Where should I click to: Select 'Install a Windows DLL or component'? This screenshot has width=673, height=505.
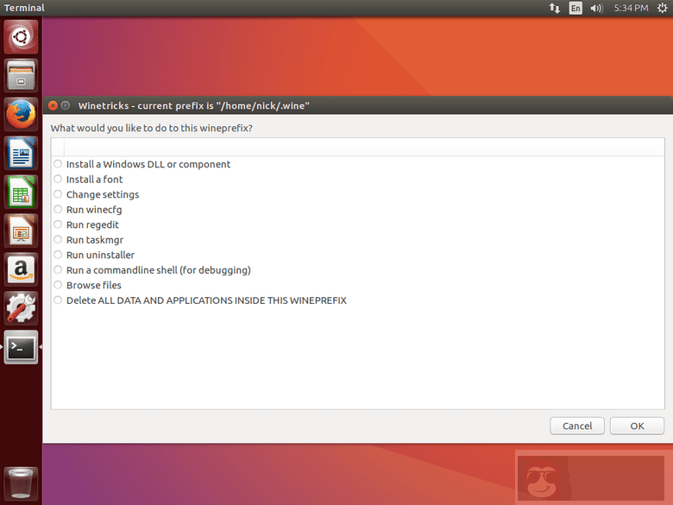58,164
